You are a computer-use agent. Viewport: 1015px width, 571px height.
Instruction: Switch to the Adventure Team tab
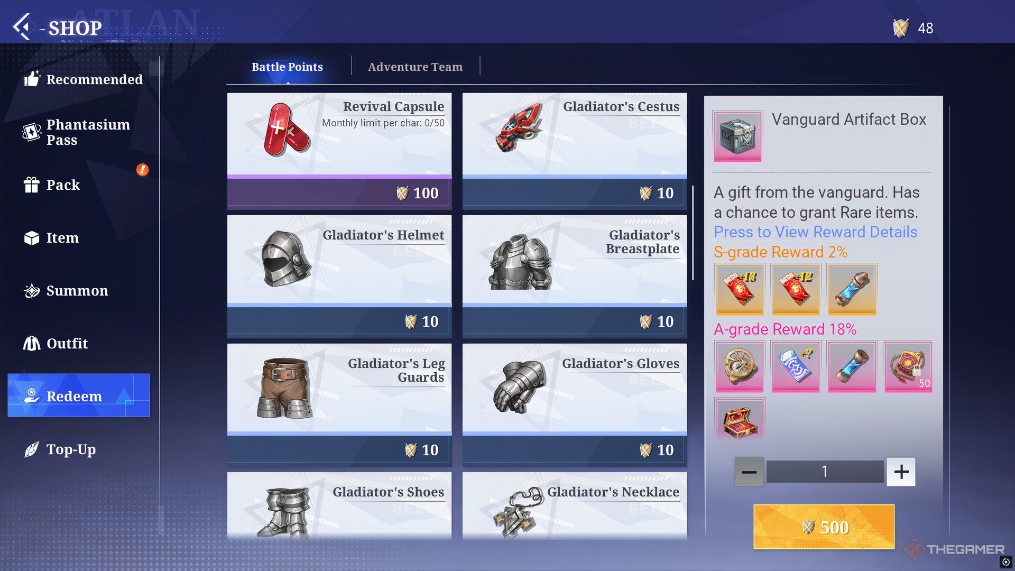pos(415,67)
